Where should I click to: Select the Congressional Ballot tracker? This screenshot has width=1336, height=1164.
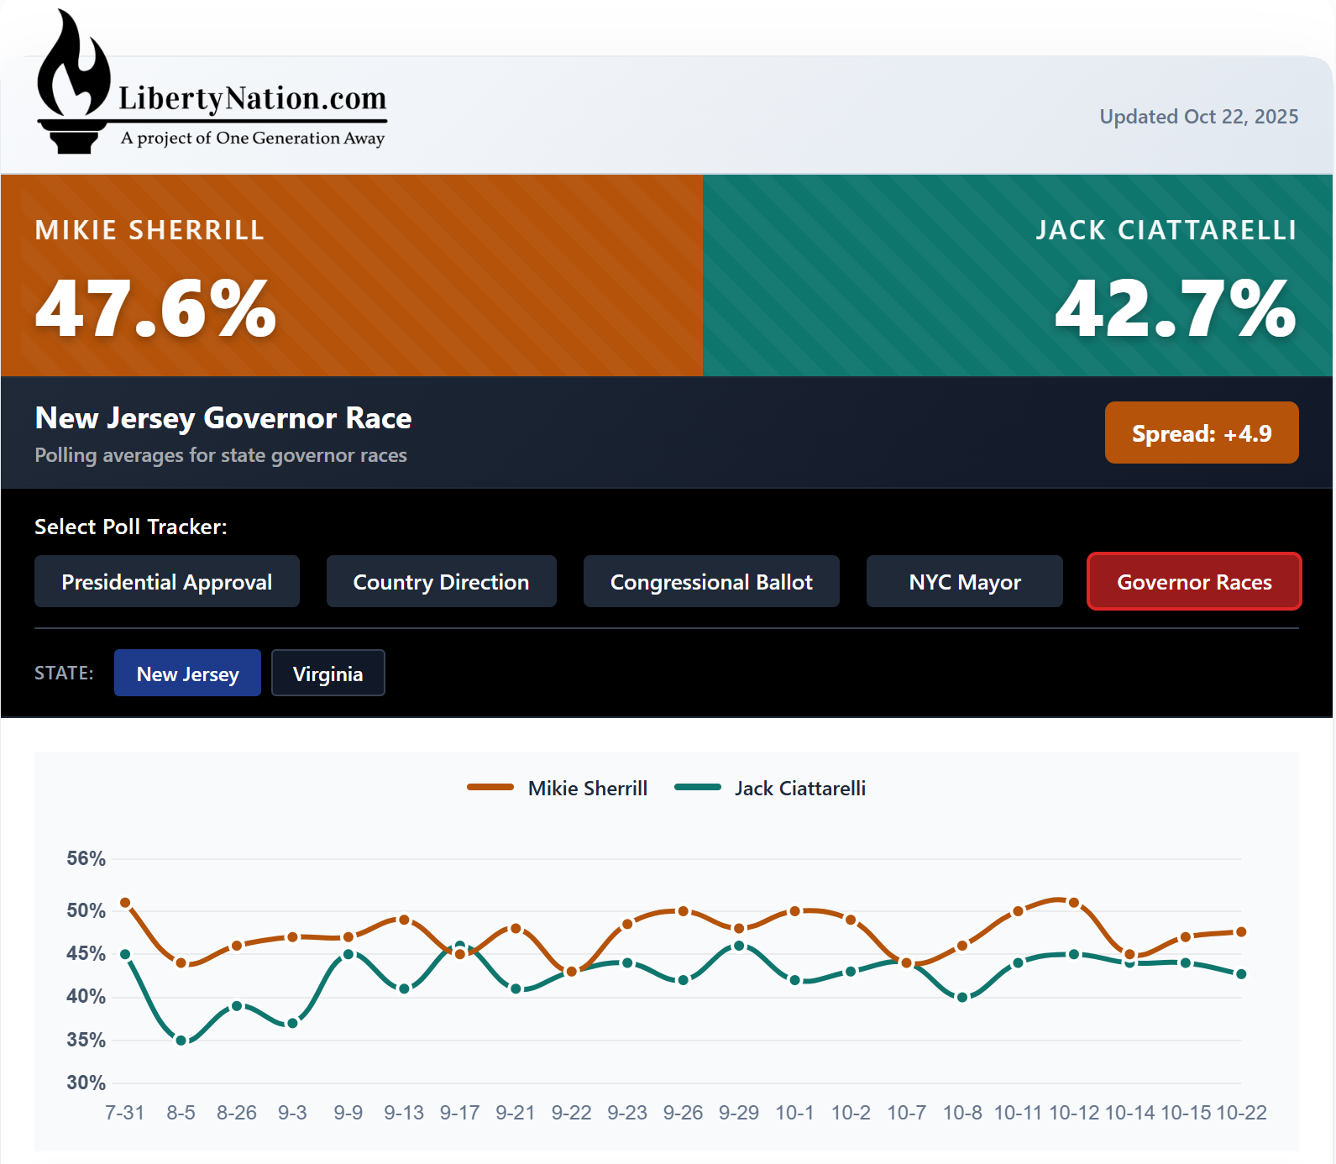[x=711, y=581]
